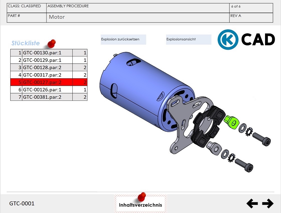Click the GTC-00317.par:2 list entry

(48, 75)
